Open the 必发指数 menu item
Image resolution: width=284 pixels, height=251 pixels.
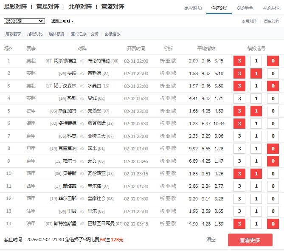point(112,34)
